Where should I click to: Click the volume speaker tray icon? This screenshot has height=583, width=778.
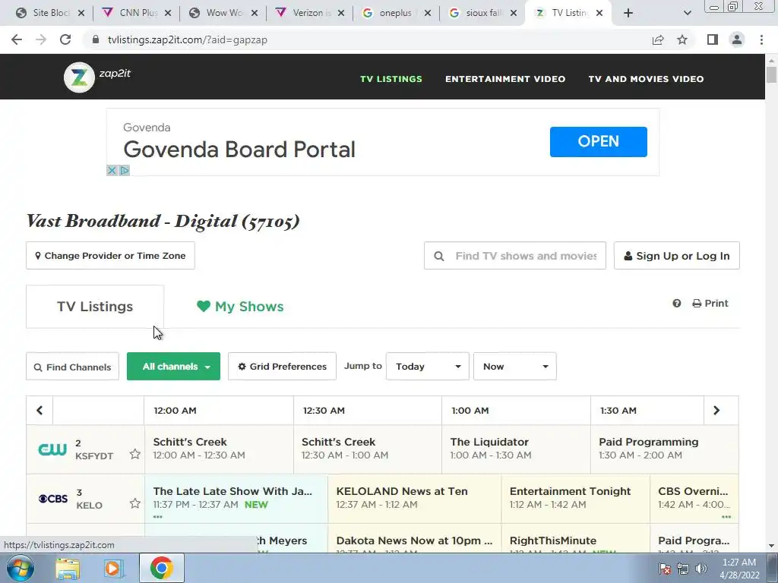(701, 569)
